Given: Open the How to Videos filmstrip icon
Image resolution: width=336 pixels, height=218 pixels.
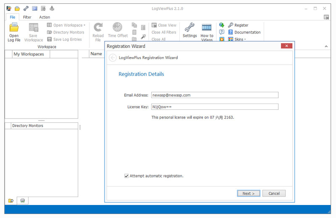Looking at the screenshot, I should 207,28.
